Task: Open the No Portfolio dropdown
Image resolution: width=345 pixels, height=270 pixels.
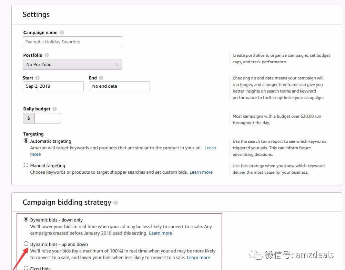Action: click(72, 65)
